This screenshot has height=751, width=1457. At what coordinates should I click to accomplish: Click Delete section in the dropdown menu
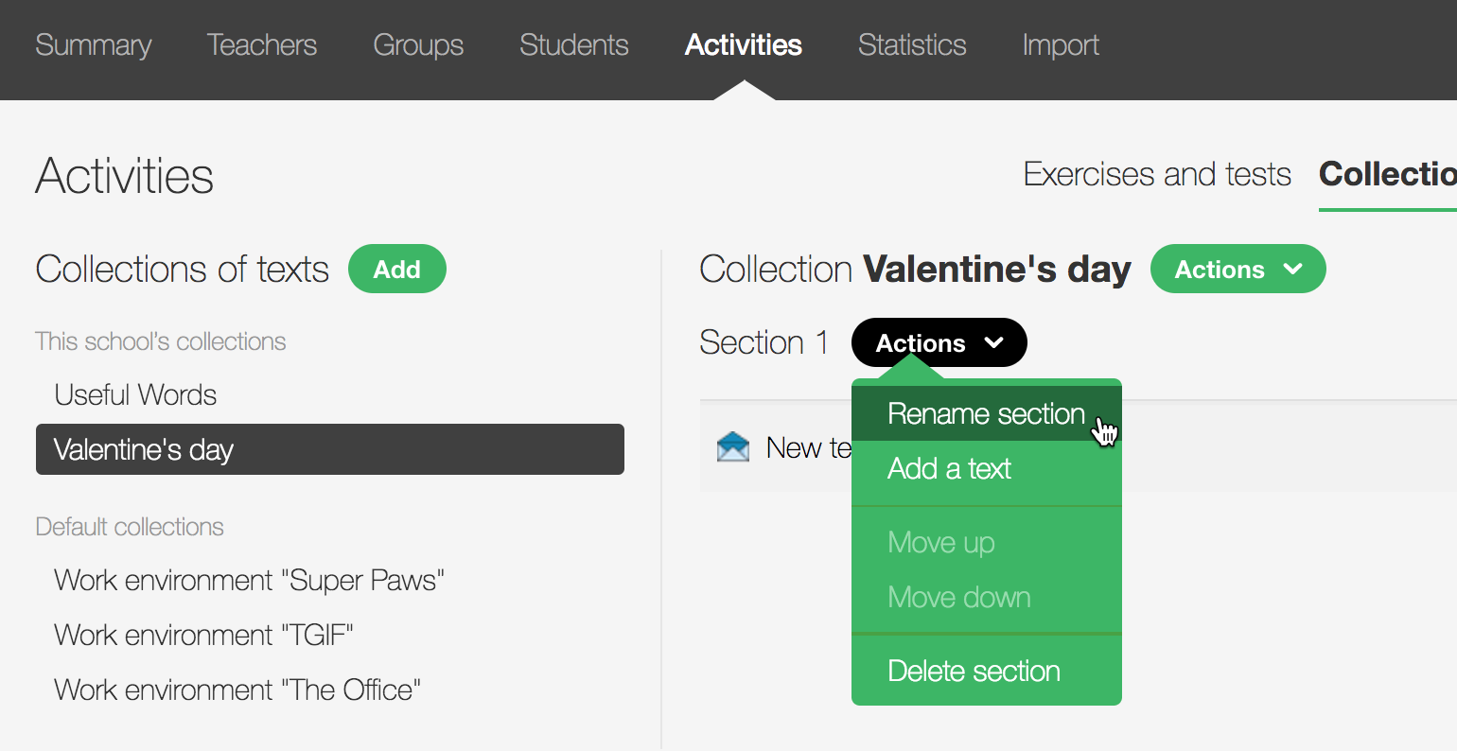[x=974, y=672]
